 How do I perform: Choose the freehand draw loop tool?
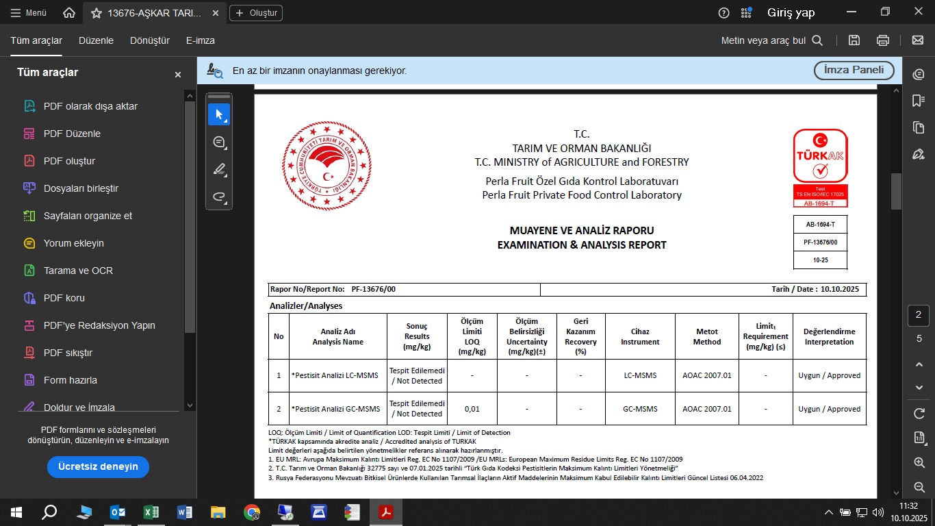(x=219, y=197)
